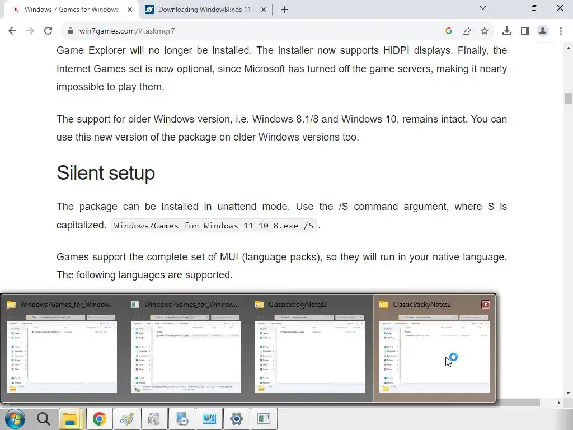Go back to the previous page
Image resolution: width=573 pixels, height=430 pixels.
(12, 31)
